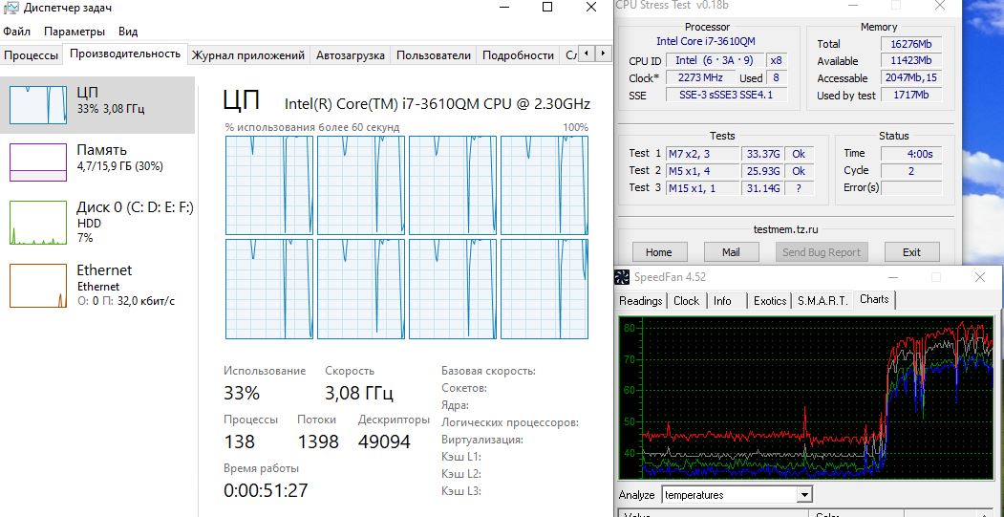Click the Mail button in CPU Stress Test

[x=731, y=252]
